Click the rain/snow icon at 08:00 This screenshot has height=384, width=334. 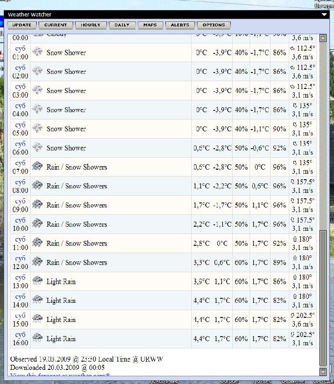(37, 186)
